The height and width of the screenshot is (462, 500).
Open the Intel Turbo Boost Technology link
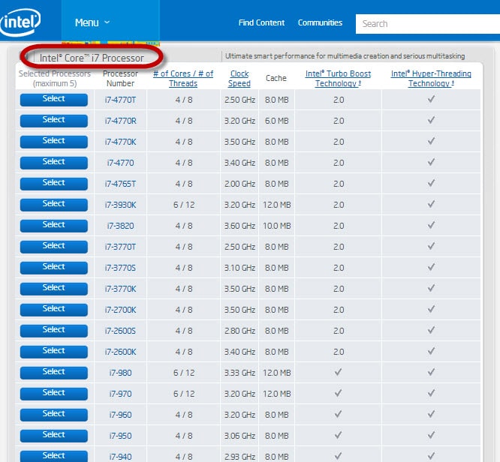coord(338,79)
